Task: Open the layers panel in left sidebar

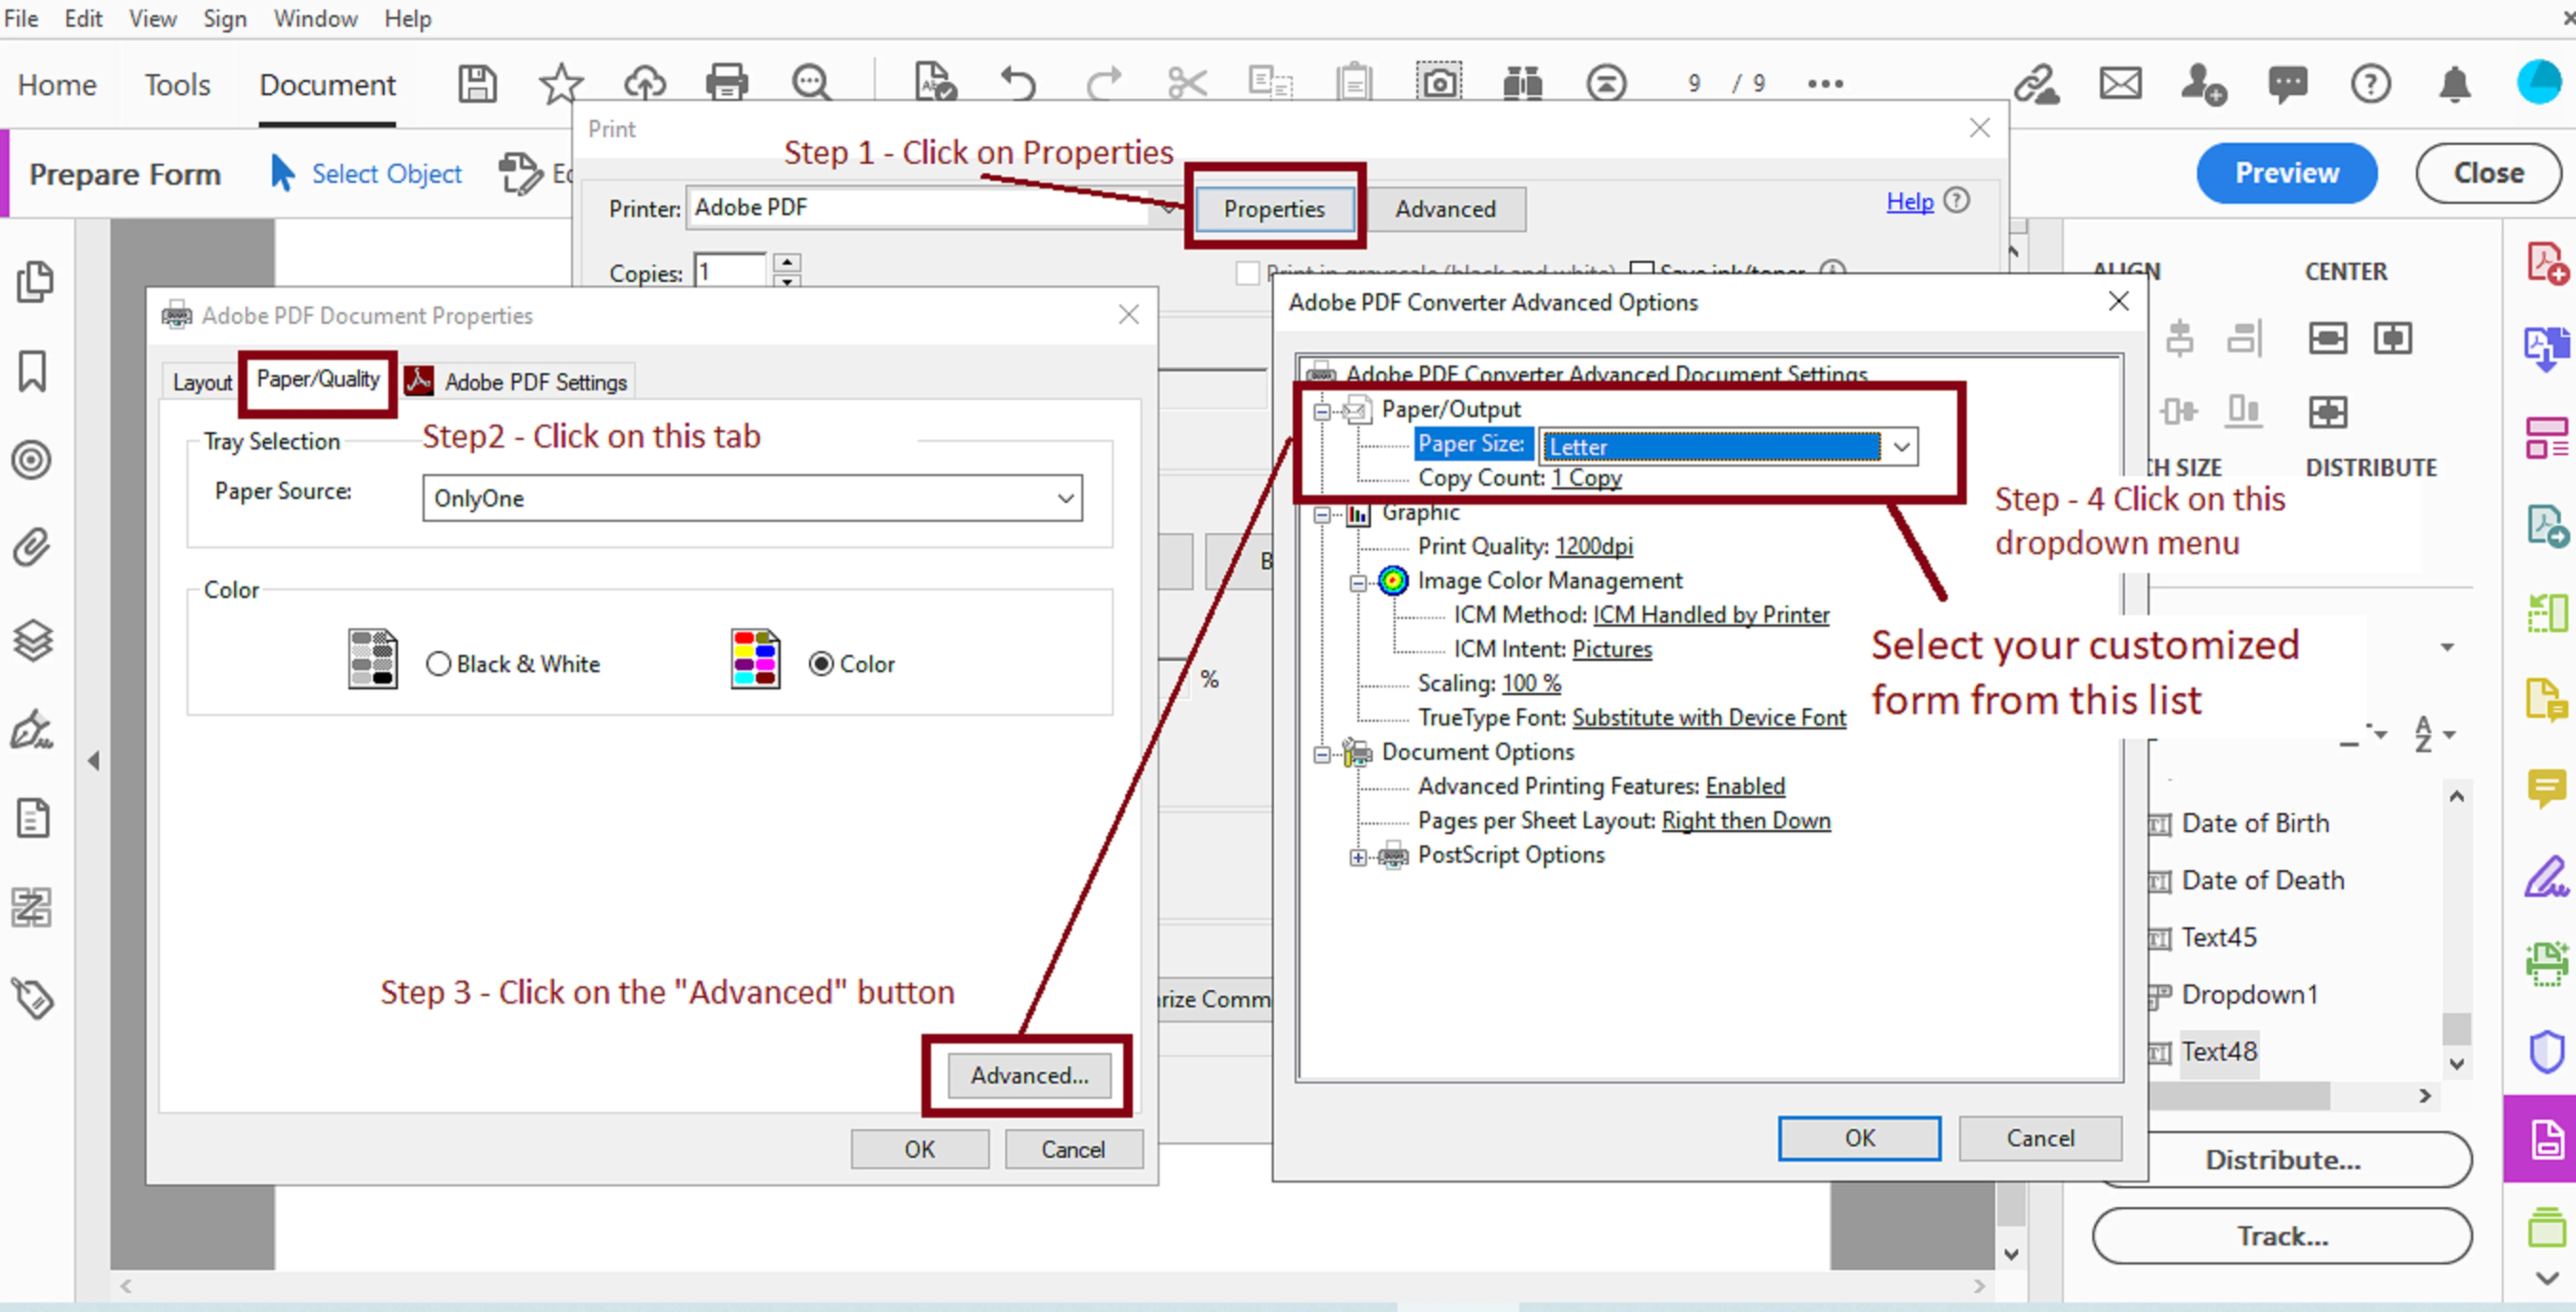Action: pyautogui.click(x=33, y=640)
